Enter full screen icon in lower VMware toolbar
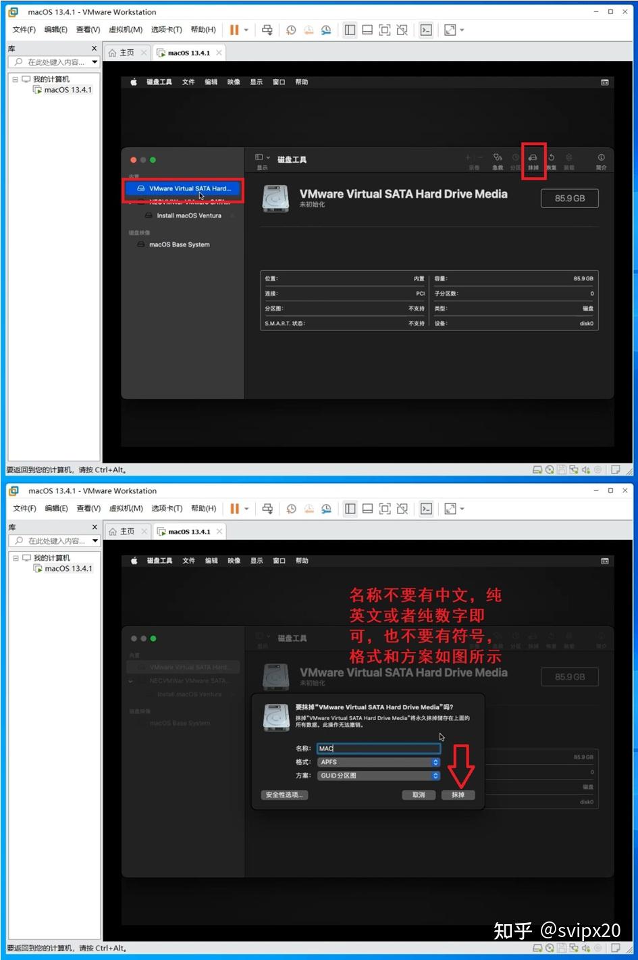Viewport: 638px width, 960px height. 385,509
